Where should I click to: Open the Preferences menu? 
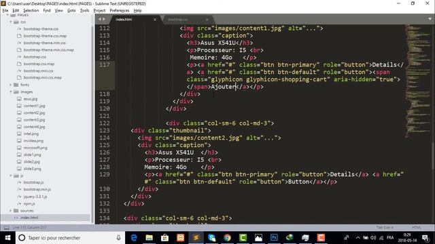(120, 11)
